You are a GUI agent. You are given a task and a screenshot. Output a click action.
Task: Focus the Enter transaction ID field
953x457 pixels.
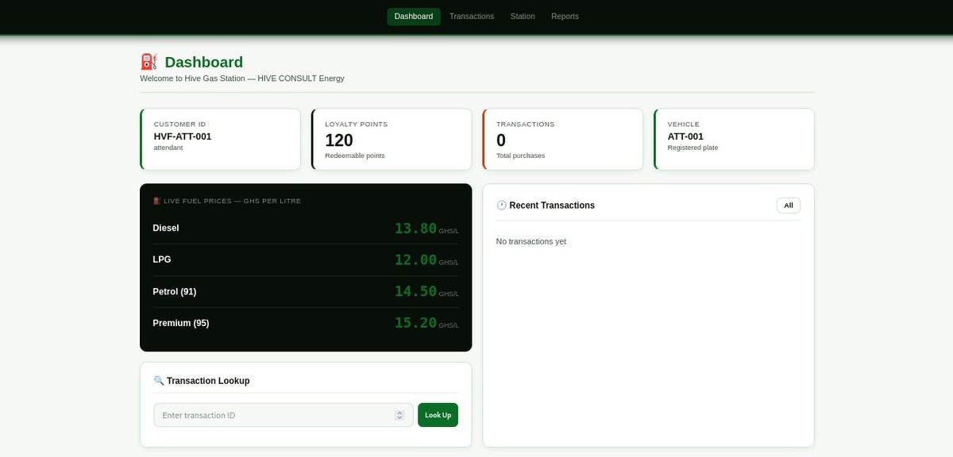(284, 415)
